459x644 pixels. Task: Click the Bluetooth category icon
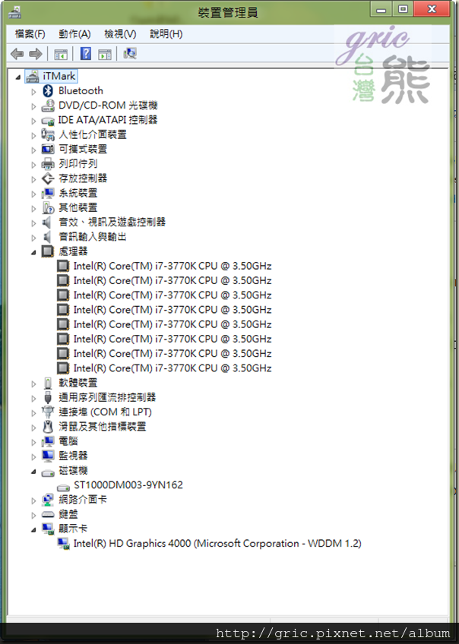[48, 91]
